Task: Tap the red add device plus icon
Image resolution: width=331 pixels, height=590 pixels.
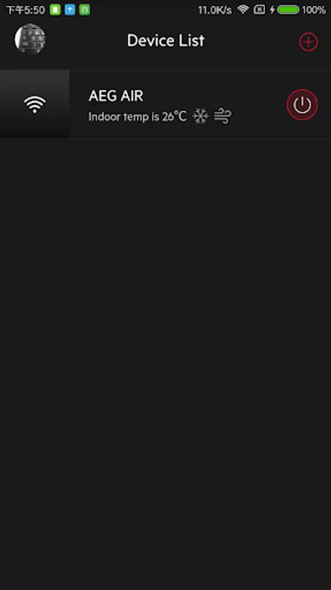Action: point(308,41)
